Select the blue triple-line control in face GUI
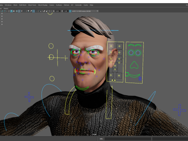This screenshot has width=188, height=141. pos(140,78)
